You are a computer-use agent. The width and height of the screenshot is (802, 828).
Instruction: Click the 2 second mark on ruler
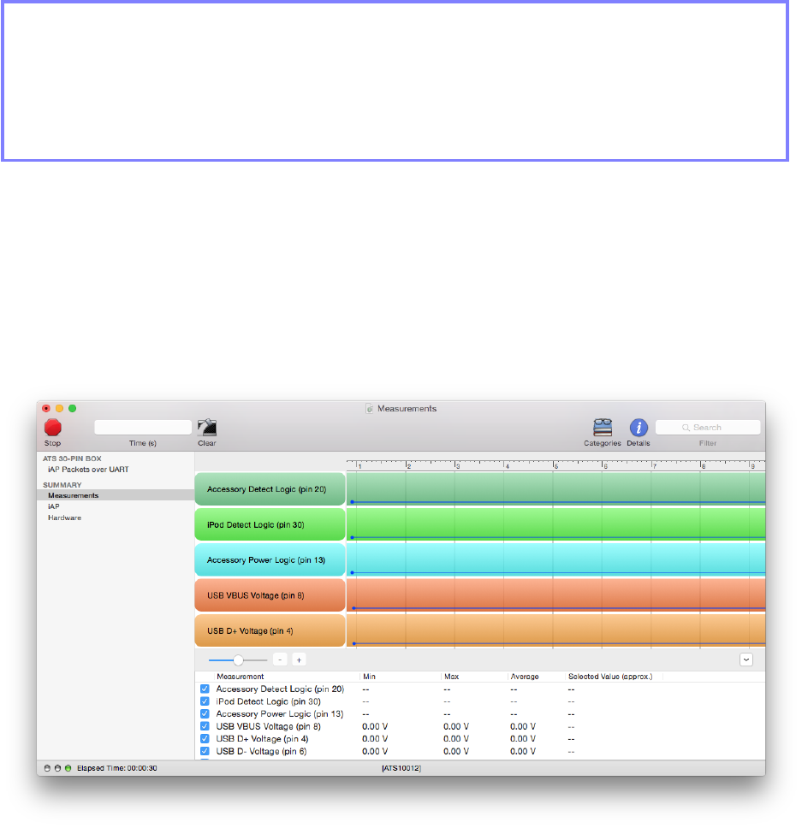[407, 465]
